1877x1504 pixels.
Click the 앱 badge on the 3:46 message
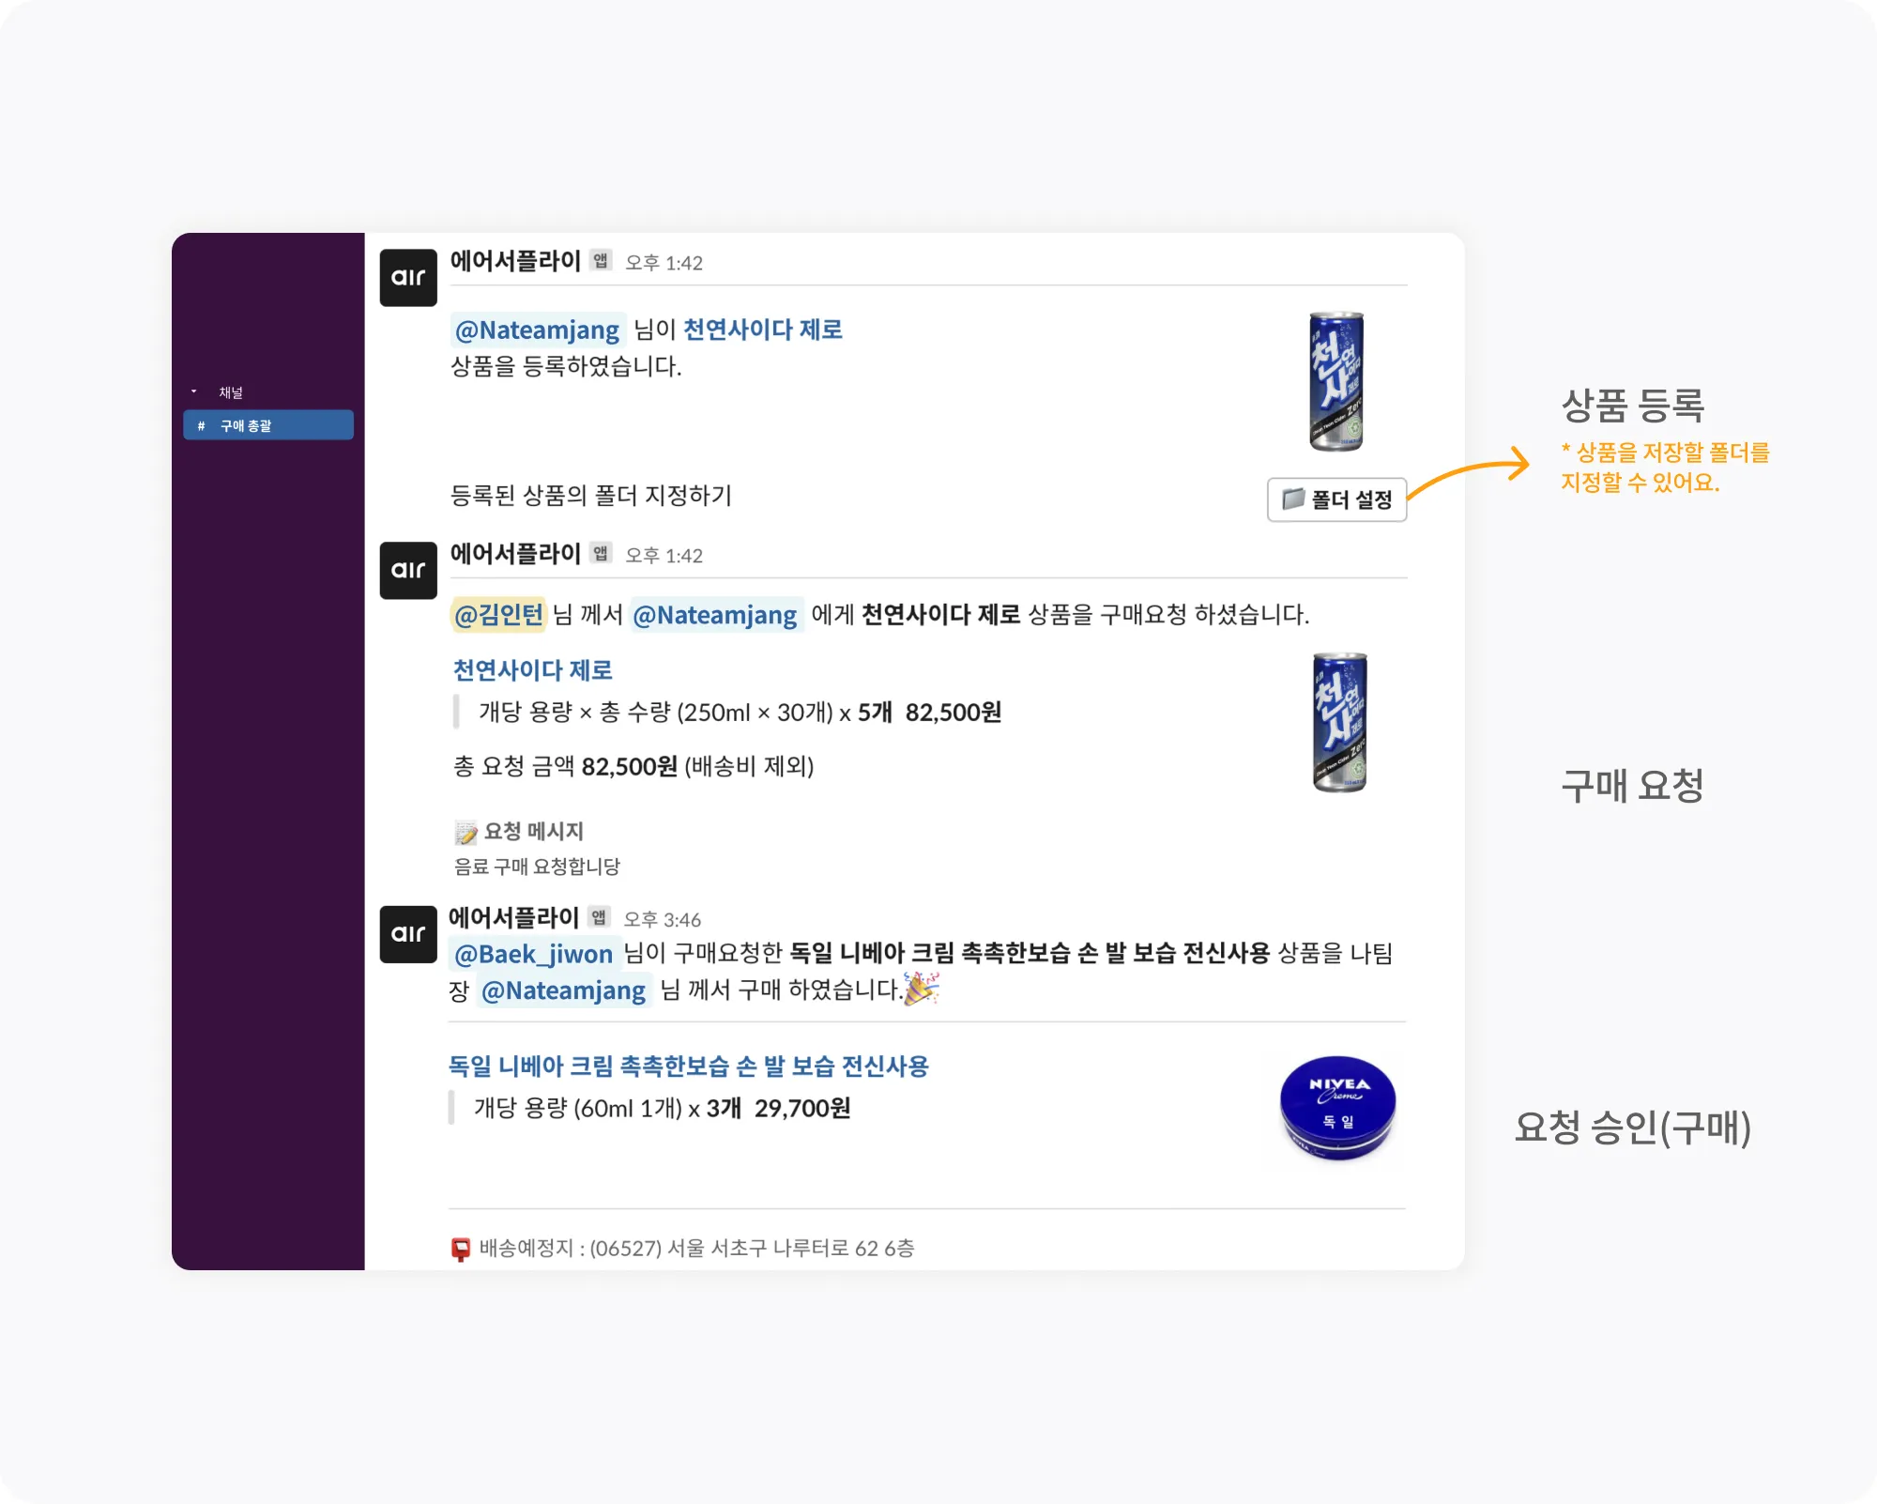coord(599,918)
